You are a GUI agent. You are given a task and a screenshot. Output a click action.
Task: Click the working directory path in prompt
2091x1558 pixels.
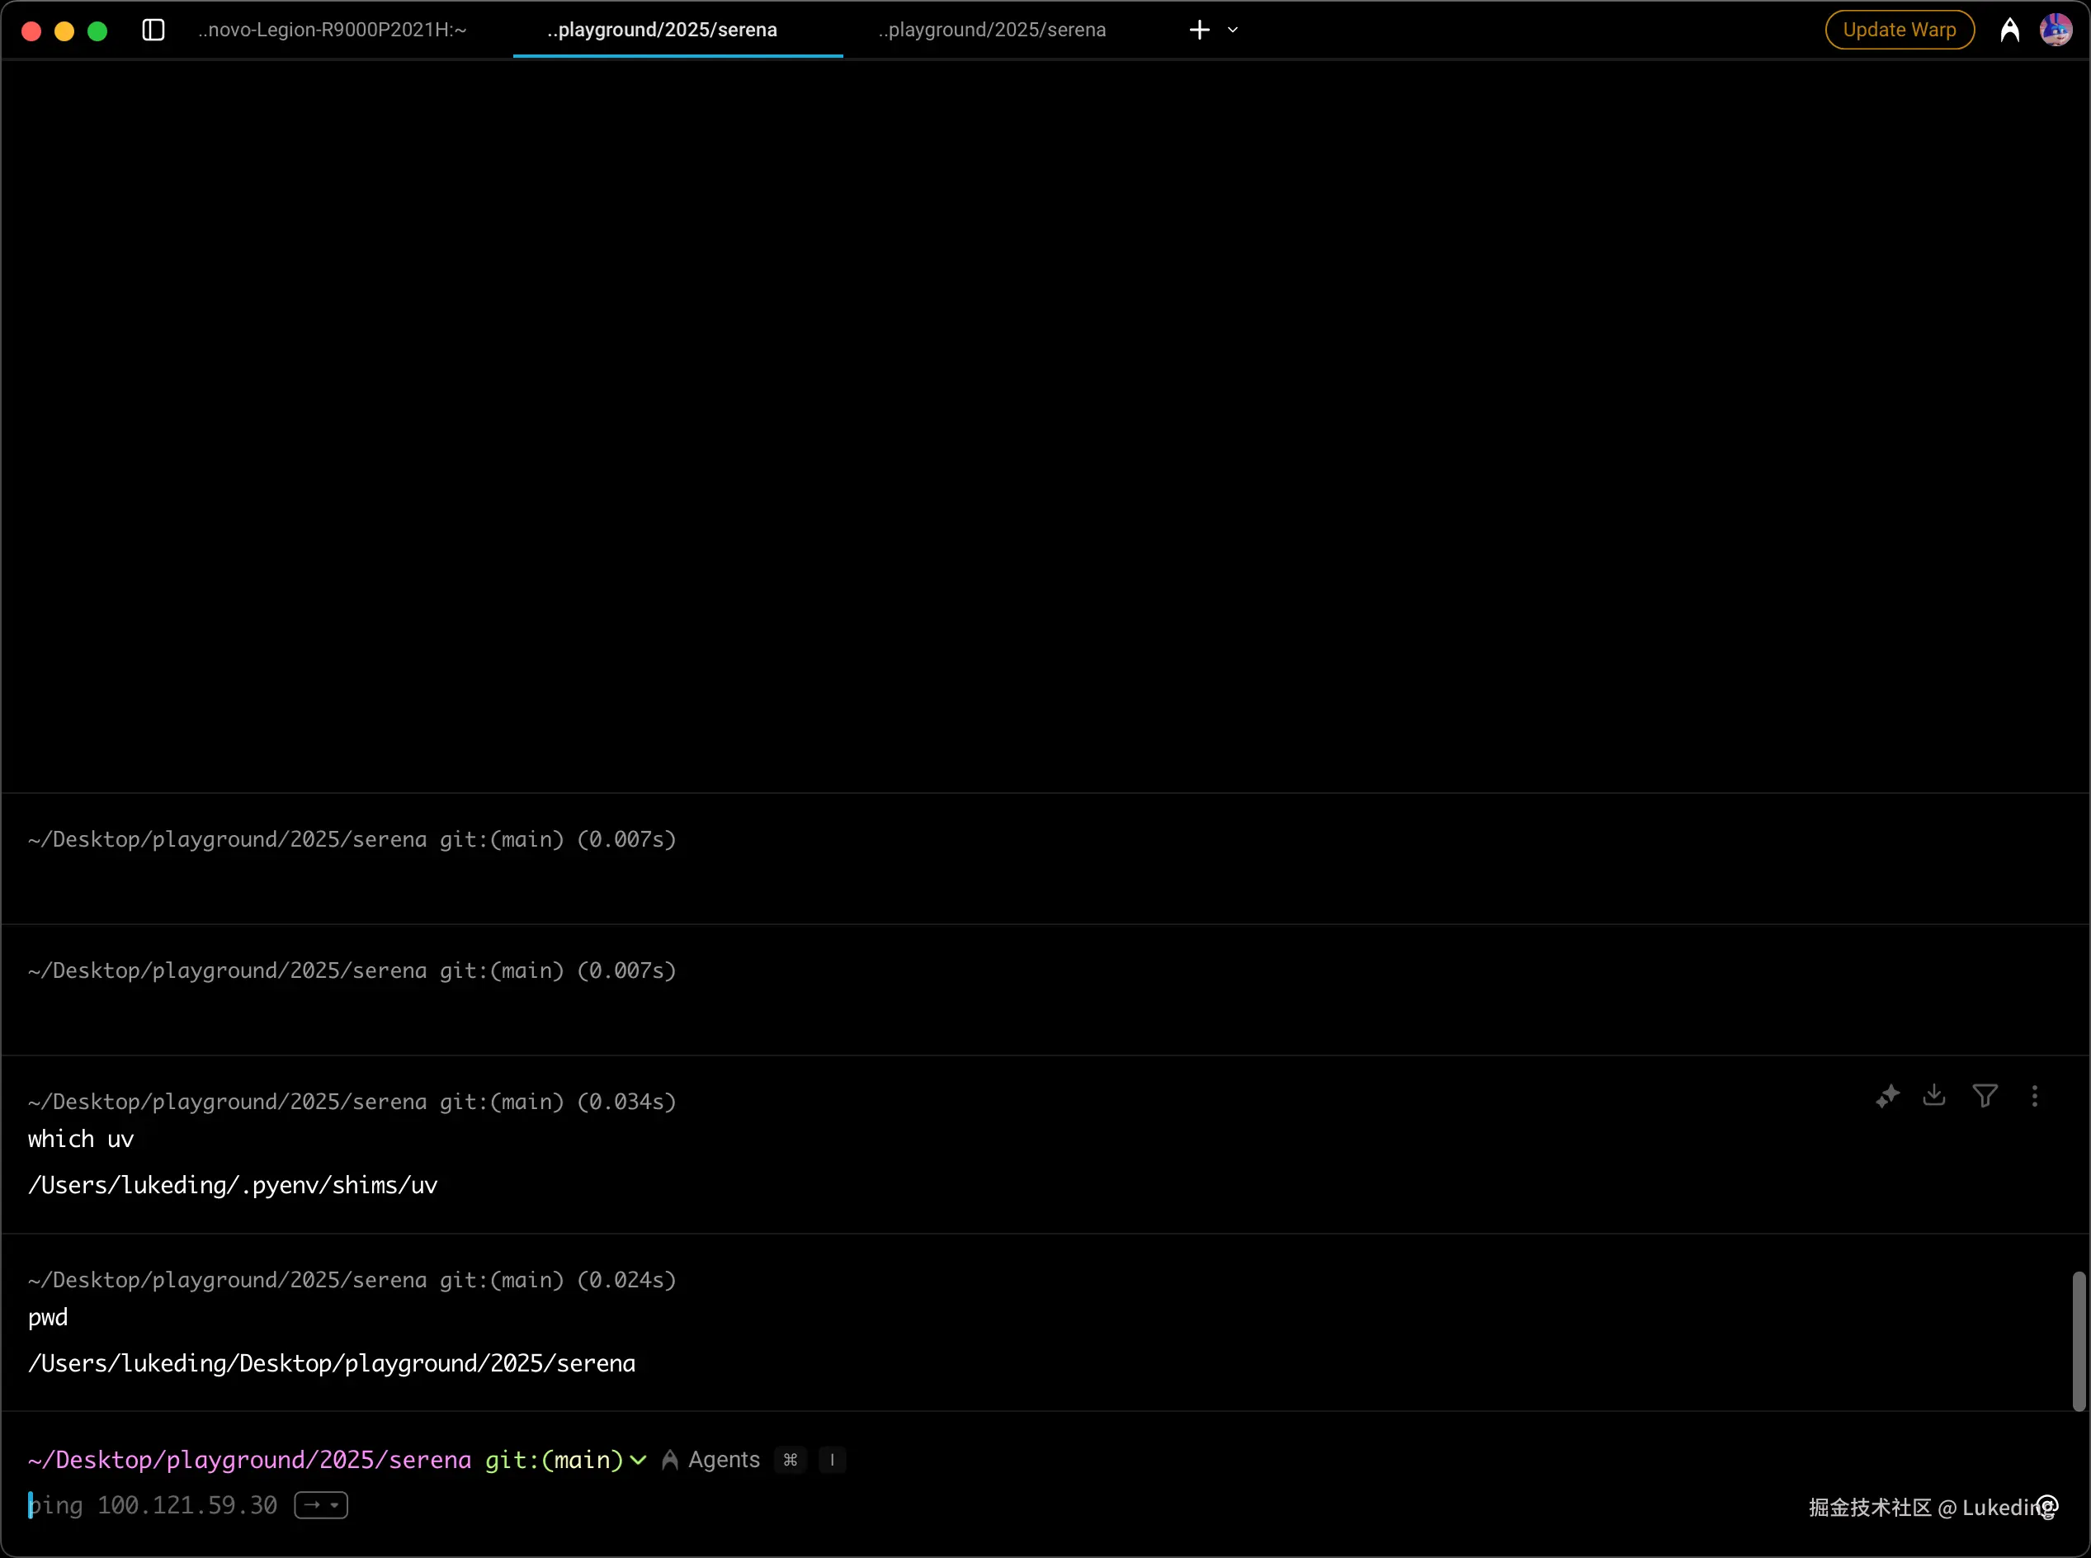coord(250,1460)
